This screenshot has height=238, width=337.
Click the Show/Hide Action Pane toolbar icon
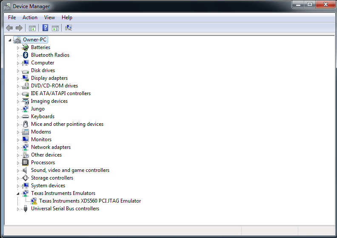tap(55, 28)
